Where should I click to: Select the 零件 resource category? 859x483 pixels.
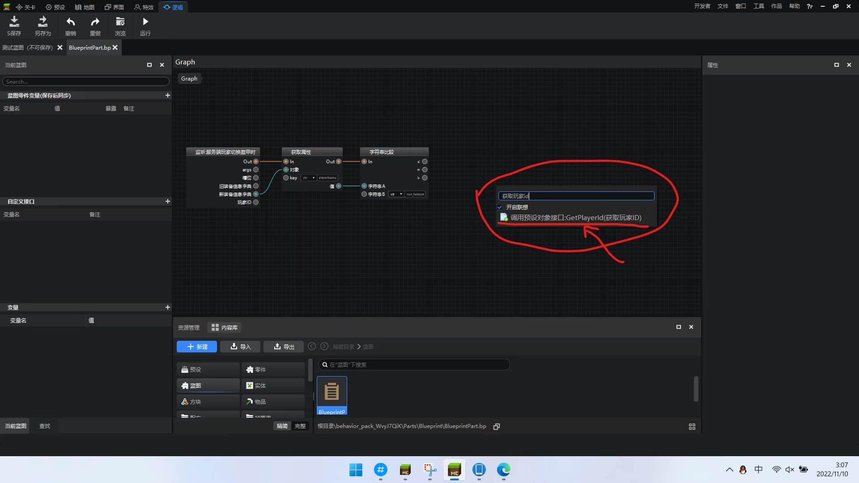coord(273,369)
